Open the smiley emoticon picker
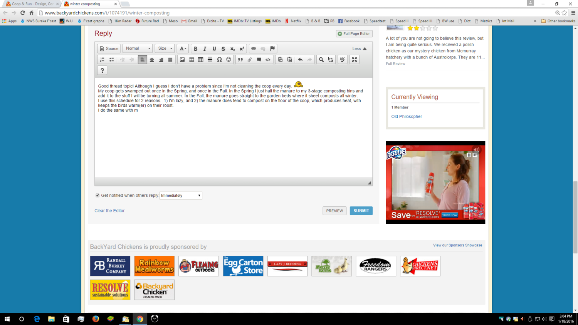This screenshot has height=325, width=578. (229, 60)
